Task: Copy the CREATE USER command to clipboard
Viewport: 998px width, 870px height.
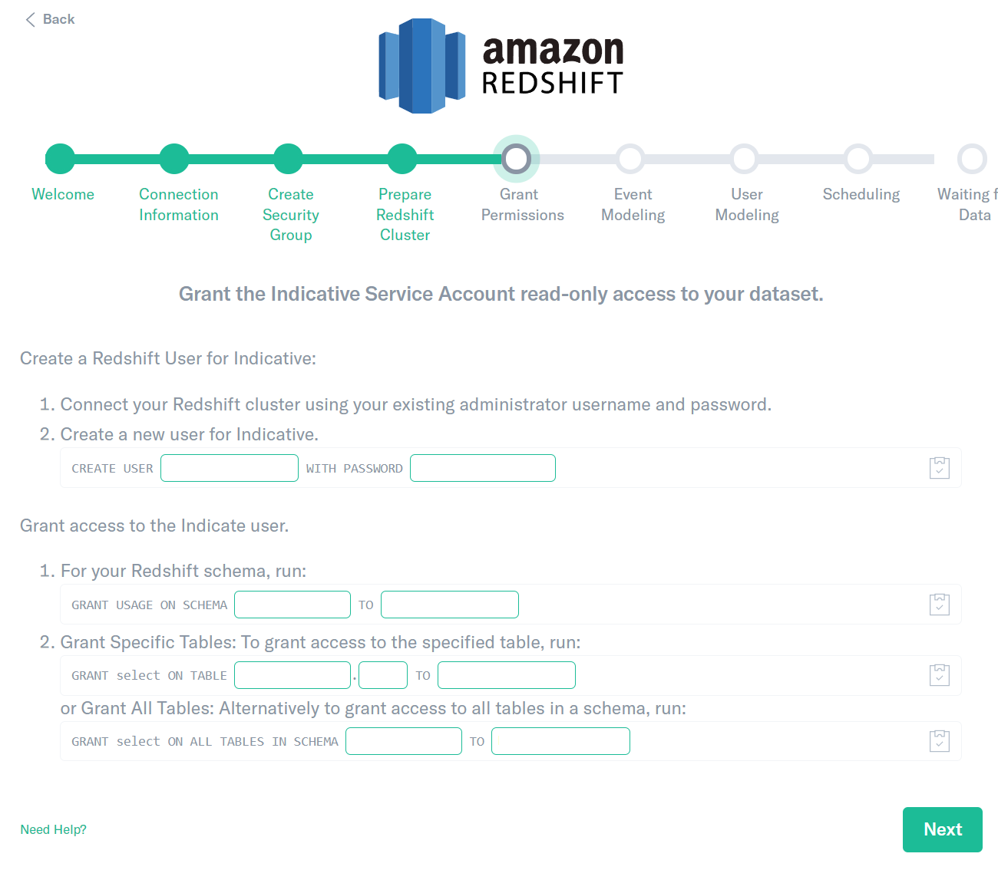Action: coord(940,468)
